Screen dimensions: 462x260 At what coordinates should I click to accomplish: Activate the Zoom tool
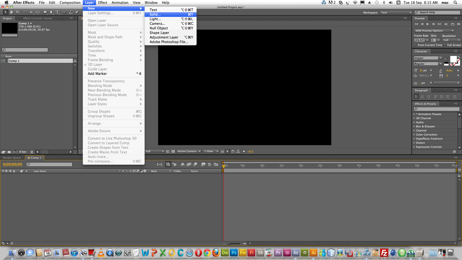[18, 12]
